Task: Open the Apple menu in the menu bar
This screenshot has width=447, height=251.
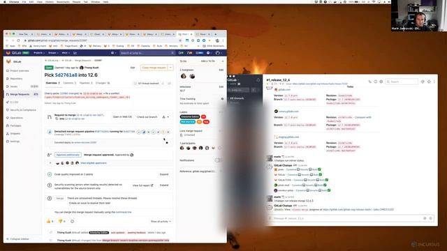Action: 5,1
